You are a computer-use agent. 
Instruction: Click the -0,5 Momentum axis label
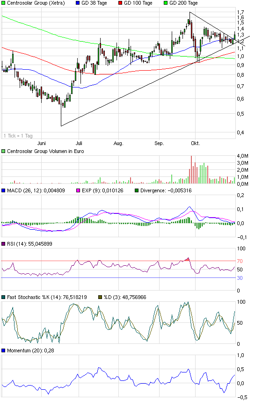(242, 397)
